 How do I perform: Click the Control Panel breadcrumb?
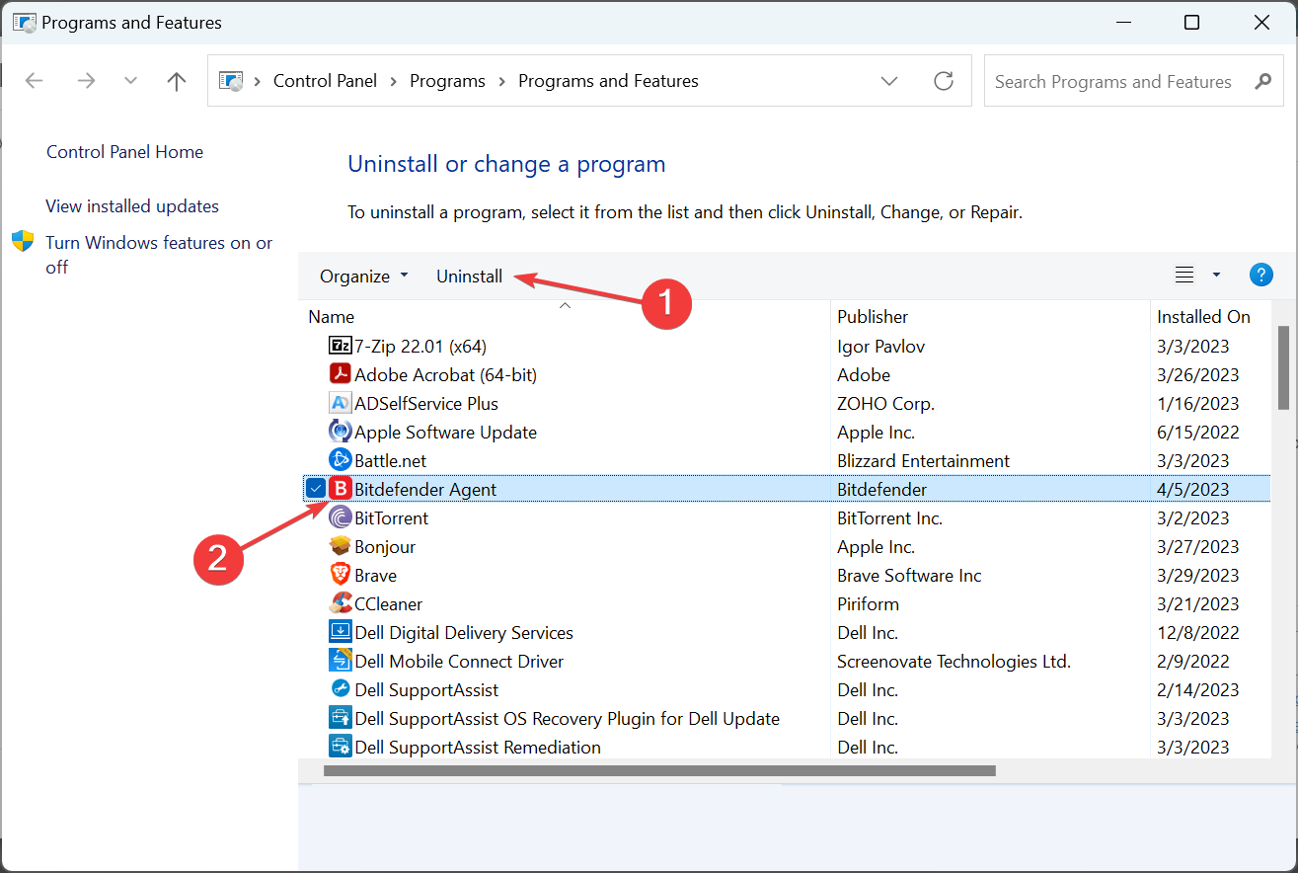pyautogui.click(x=325, y=81)
